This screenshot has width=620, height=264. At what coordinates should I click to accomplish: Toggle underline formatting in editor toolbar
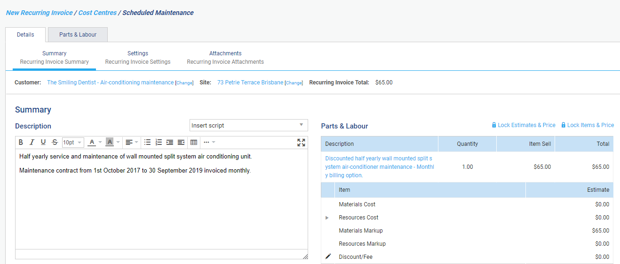coord(43,143)
